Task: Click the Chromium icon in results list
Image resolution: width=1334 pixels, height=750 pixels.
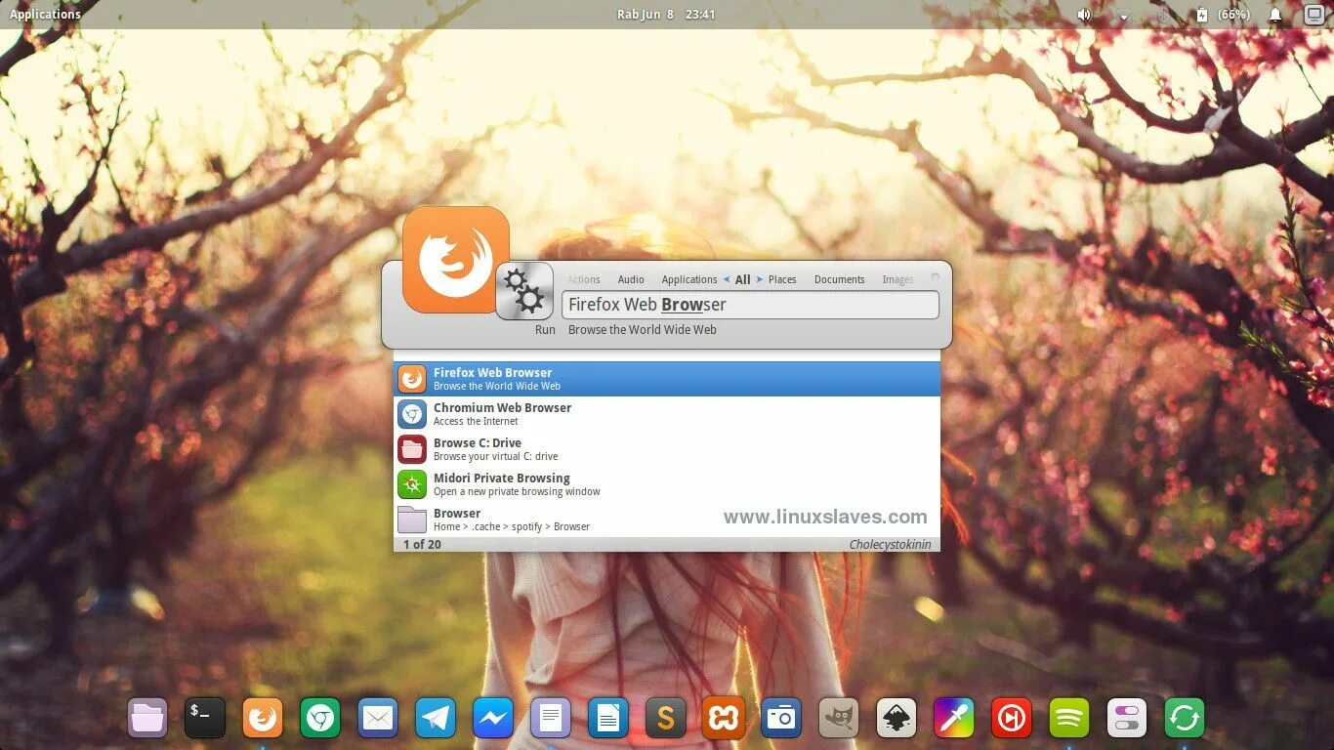Action: (412, 414)
